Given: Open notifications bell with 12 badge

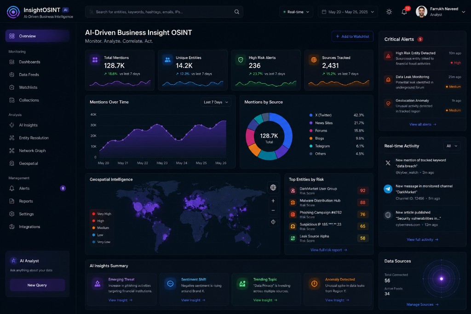Looking at the screenshot, I should [405, 12].
